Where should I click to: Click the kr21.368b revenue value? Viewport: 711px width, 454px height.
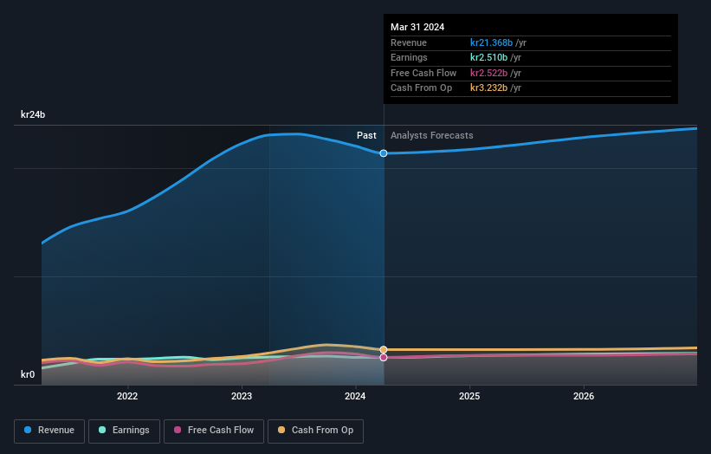492,42
